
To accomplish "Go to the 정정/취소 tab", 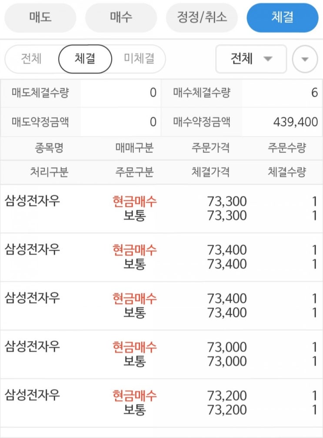I will click(202, 18).
